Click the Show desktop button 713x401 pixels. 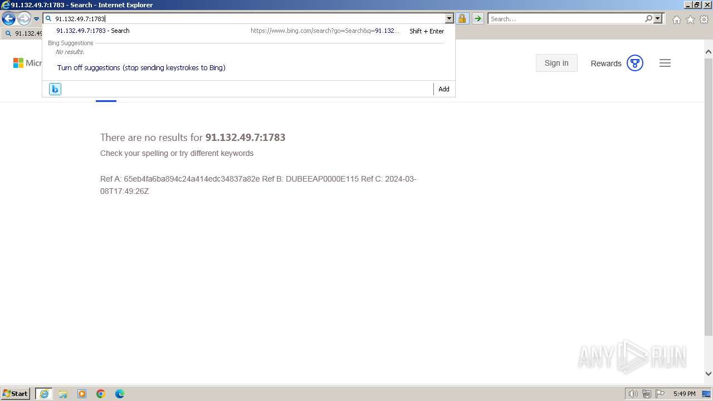click(706, 394)
